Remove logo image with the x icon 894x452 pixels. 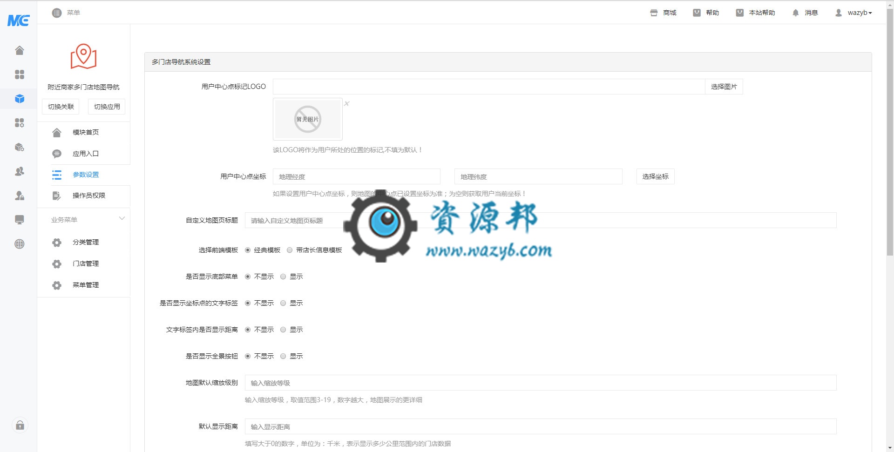tap(347, 103)
